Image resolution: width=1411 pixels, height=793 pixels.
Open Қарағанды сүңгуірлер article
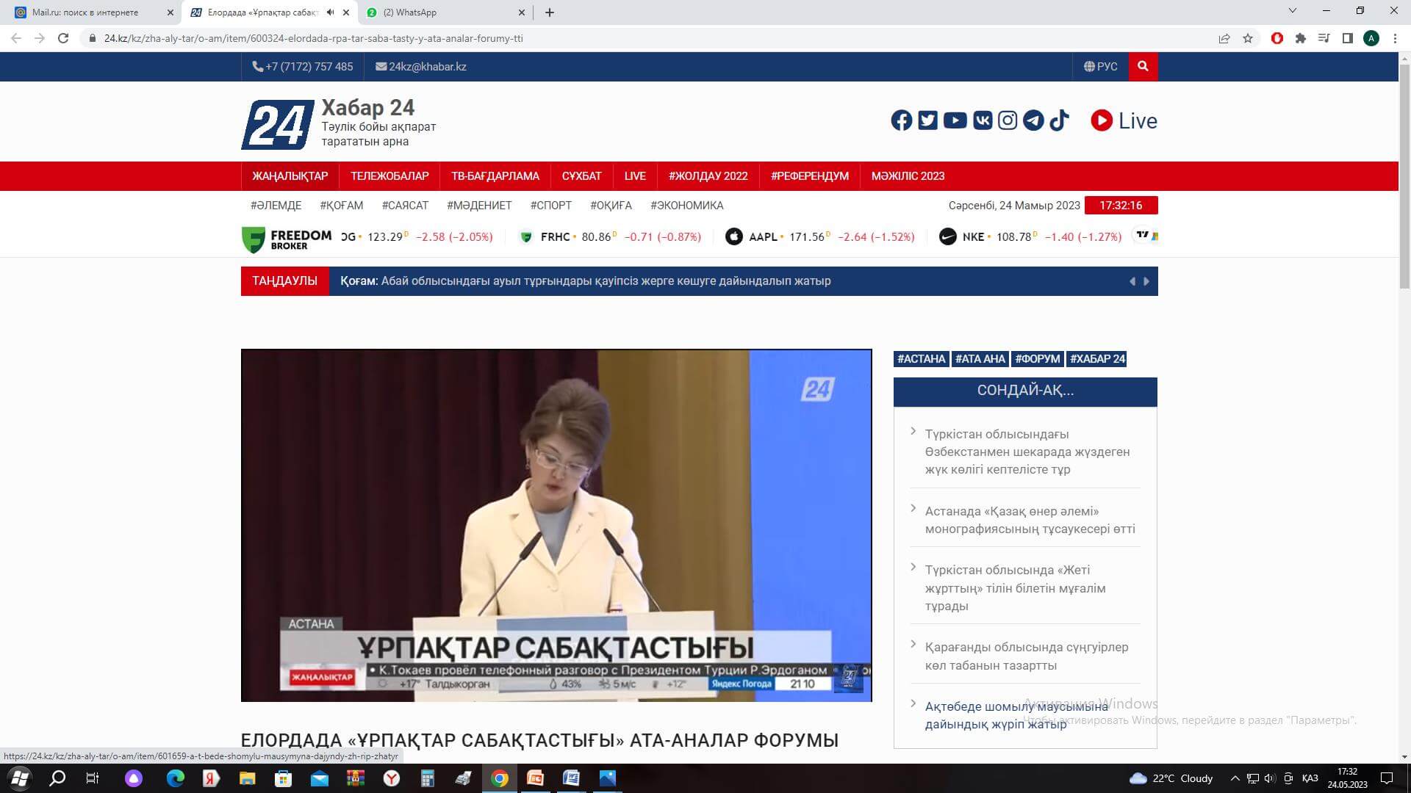click(x=1026, y=656)
